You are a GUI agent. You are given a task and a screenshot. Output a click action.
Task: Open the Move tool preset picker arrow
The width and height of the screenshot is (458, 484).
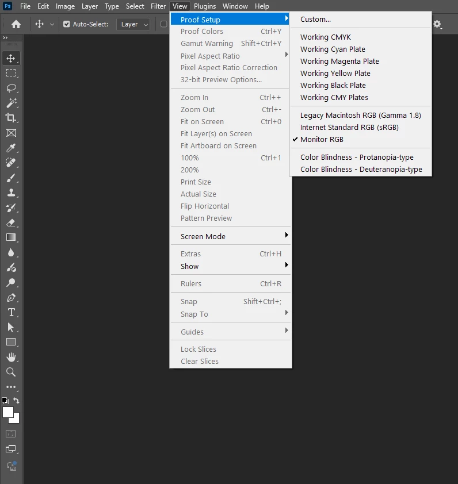pyautogui.click(x=52, y=24)
